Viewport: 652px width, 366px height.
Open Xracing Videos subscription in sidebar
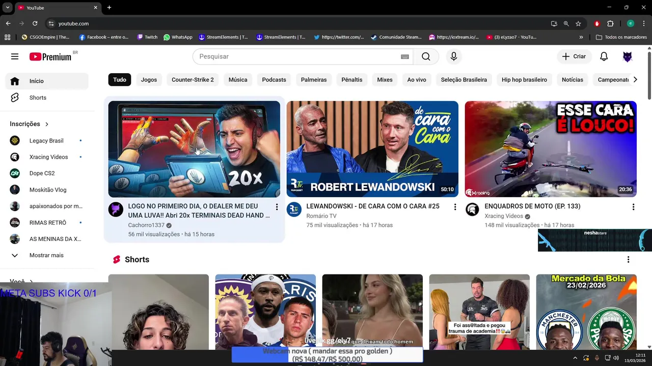pos(47,157)
